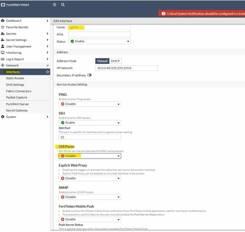Screen dimensions: 245x232
Task: Click the Edit Interface heading
Action: (x=63, y=21)
